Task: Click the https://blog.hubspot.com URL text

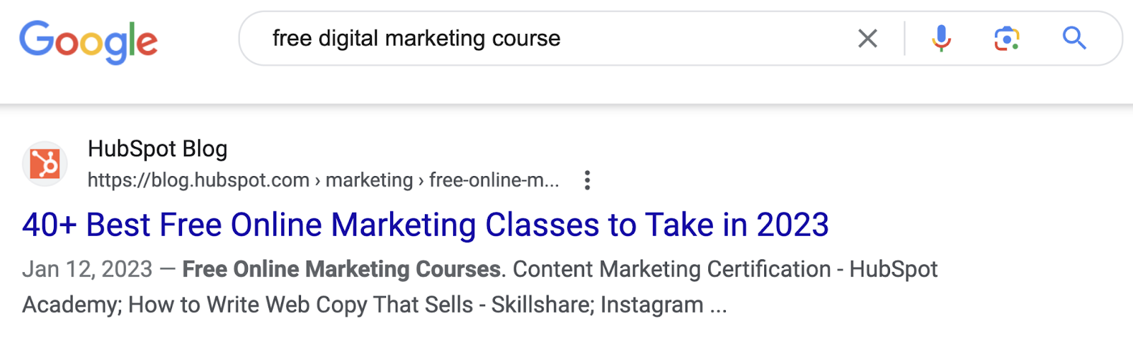Action: point(198,180)
